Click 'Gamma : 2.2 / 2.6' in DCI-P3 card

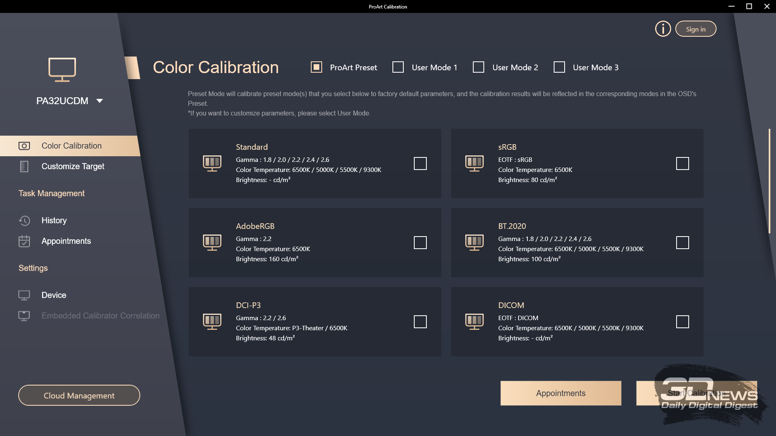point(261,318)
